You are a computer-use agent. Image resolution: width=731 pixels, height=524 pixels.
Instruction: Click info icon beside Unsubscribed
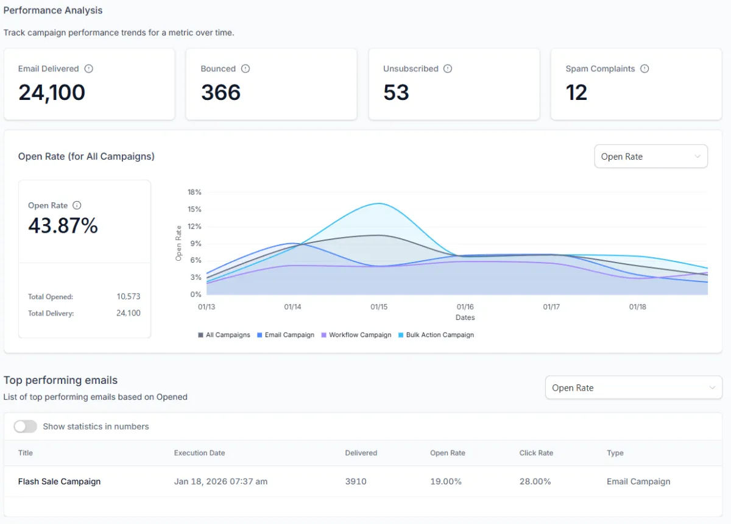click(x=448, y=69)
